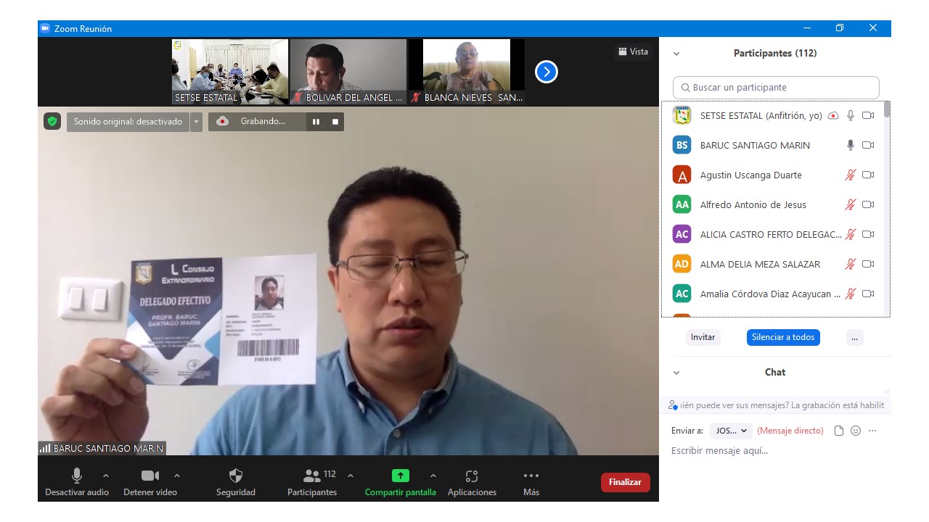Open participants options arrow in toolbar
The width and height of the screenshot is (929, 522).
pyautogui.click(x=351, y=476)
